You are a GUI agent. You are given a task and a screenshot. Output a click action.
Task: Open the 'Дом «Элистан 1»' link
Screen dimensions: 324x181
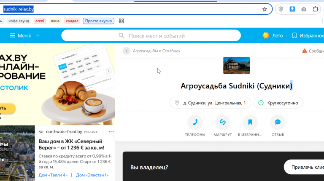point(92,175)
